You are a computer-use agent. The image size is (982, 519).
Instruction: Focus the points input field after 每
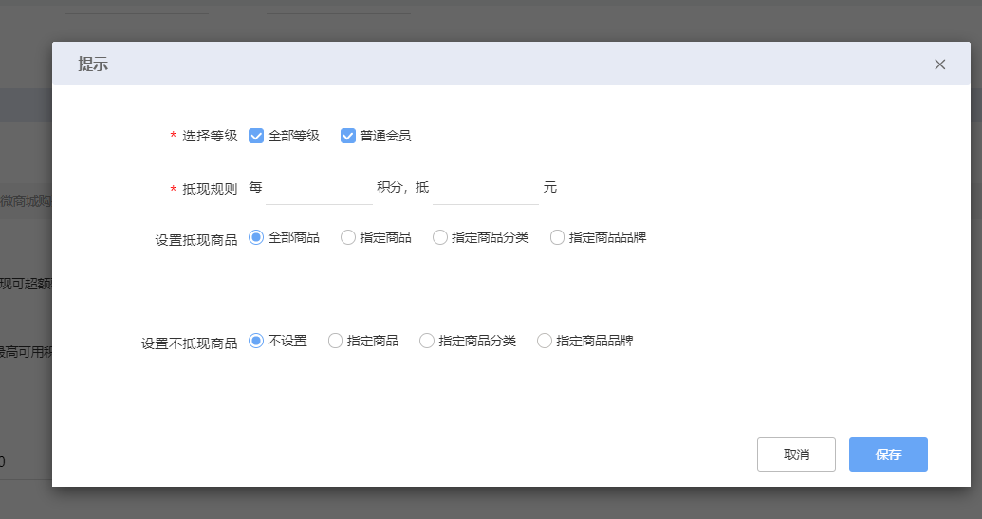[319, 188]
